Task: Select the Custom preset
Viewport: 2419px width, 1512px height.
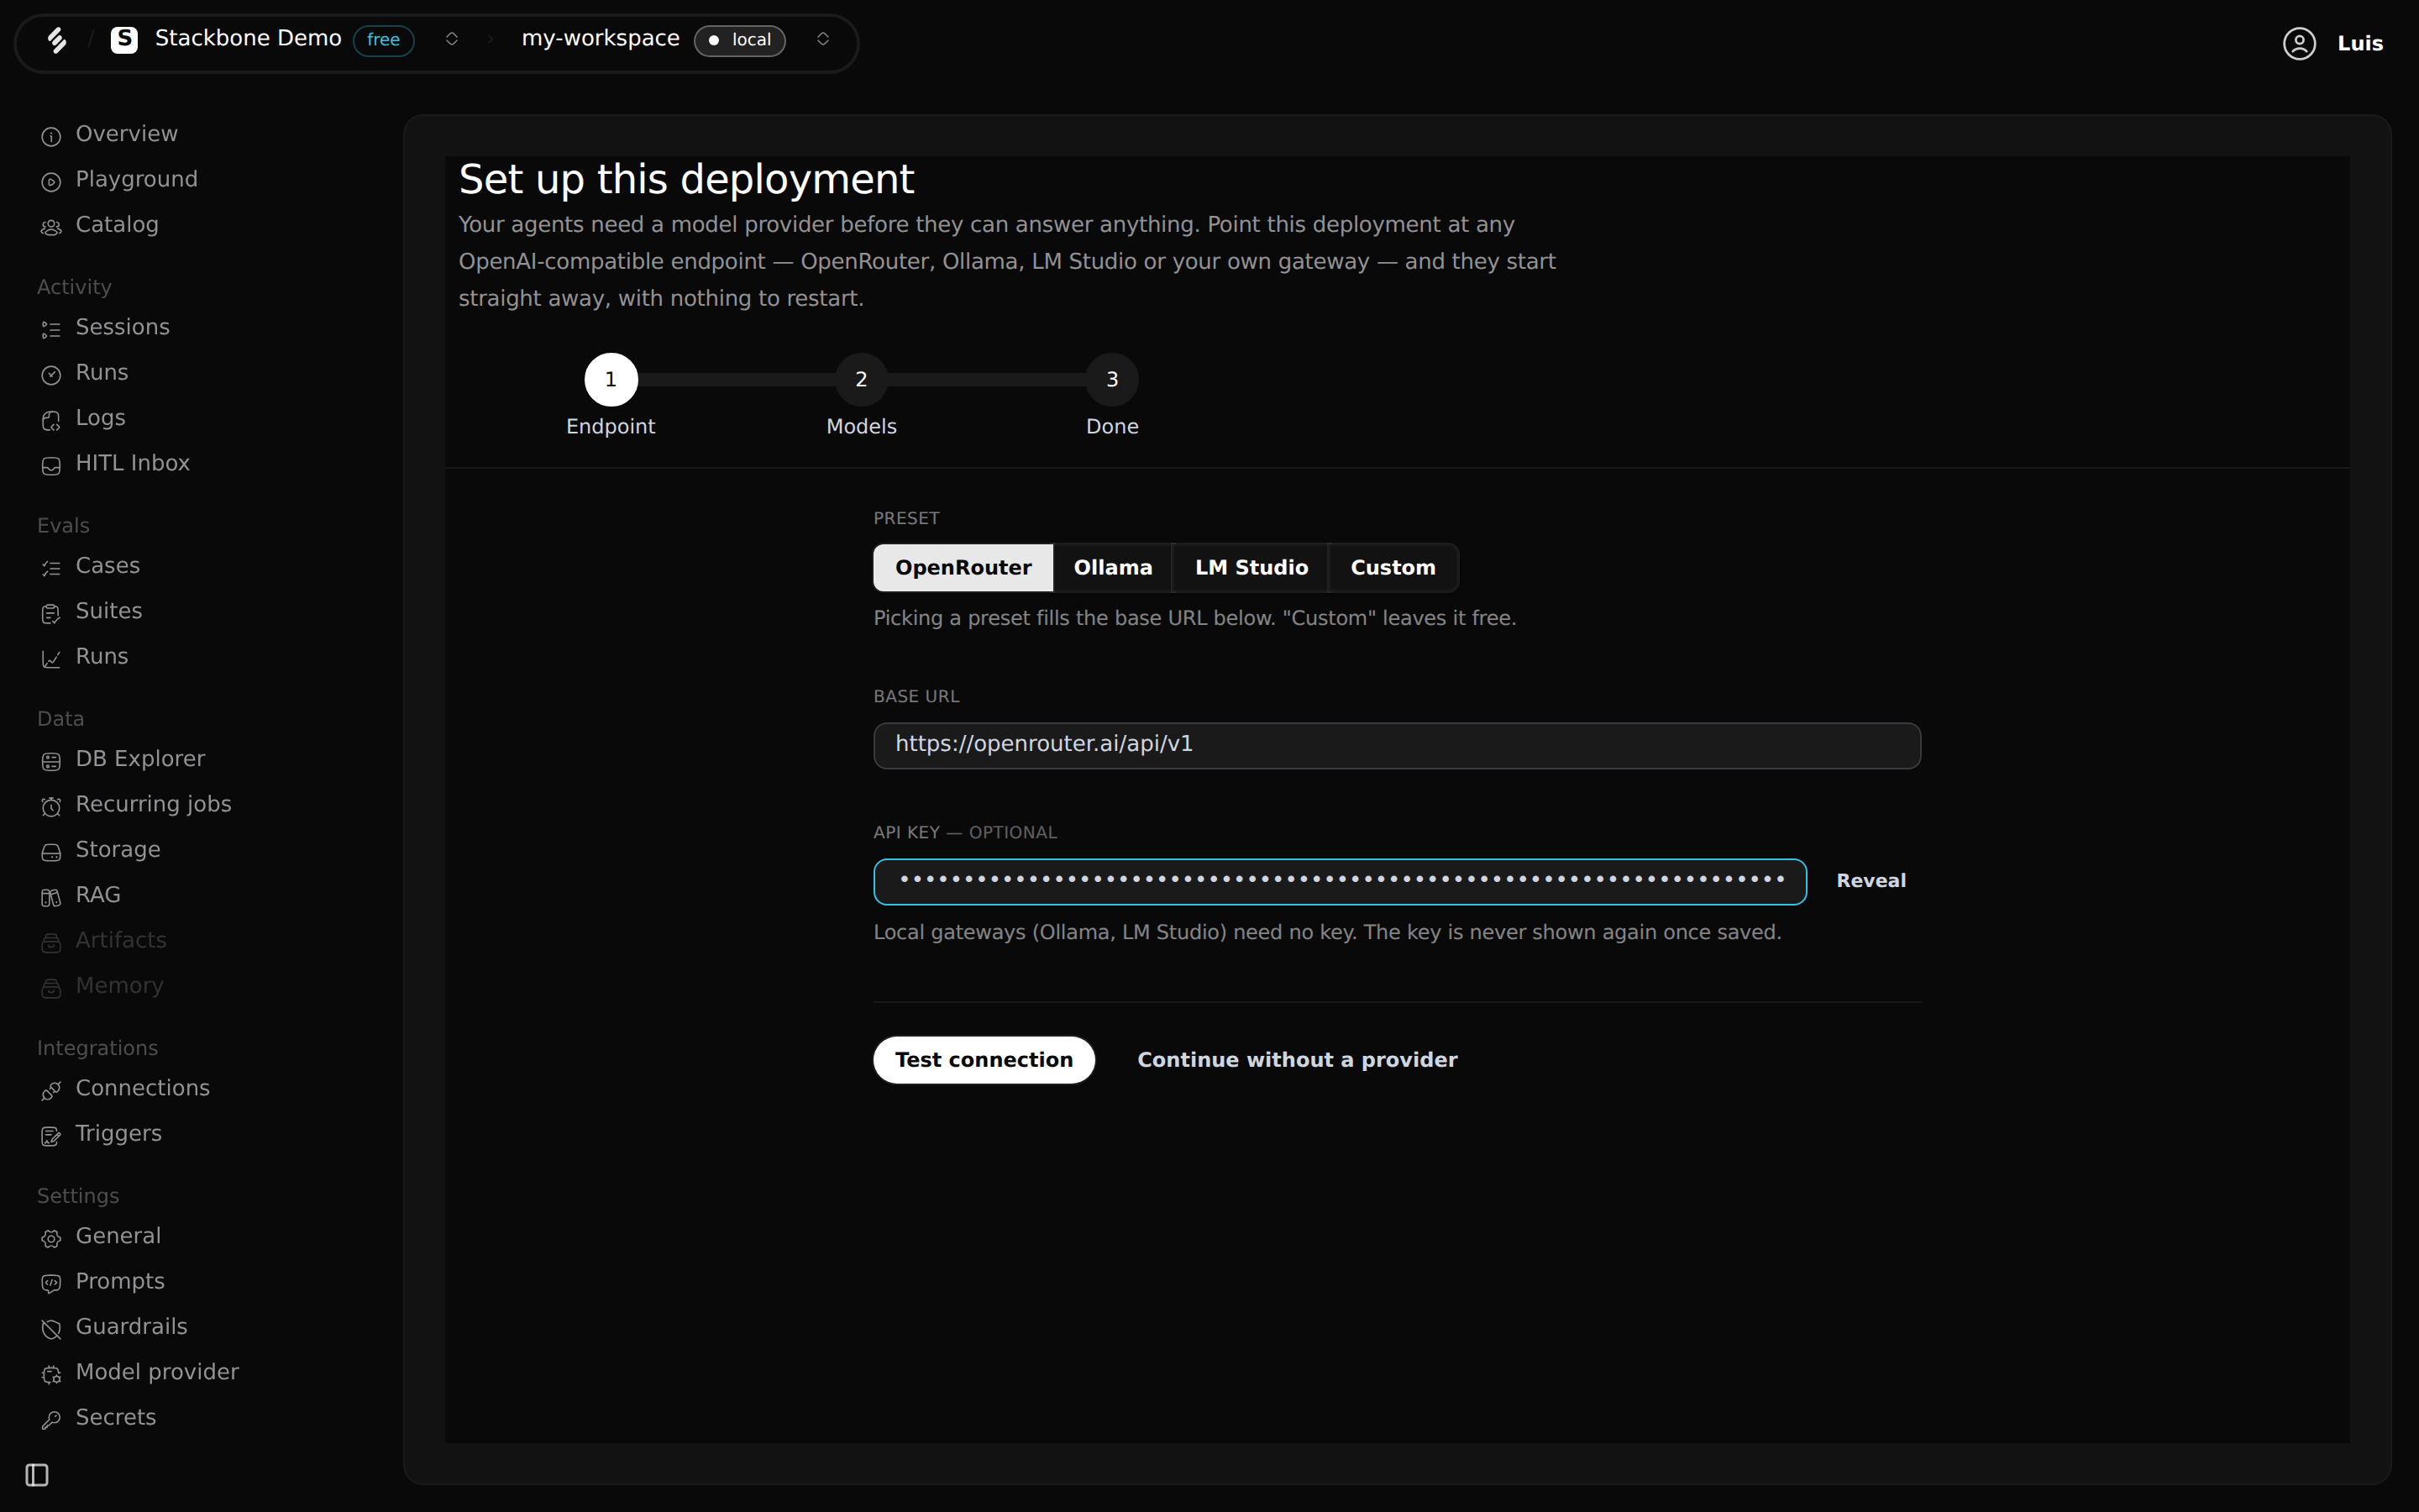Action: coord(1393,568)
